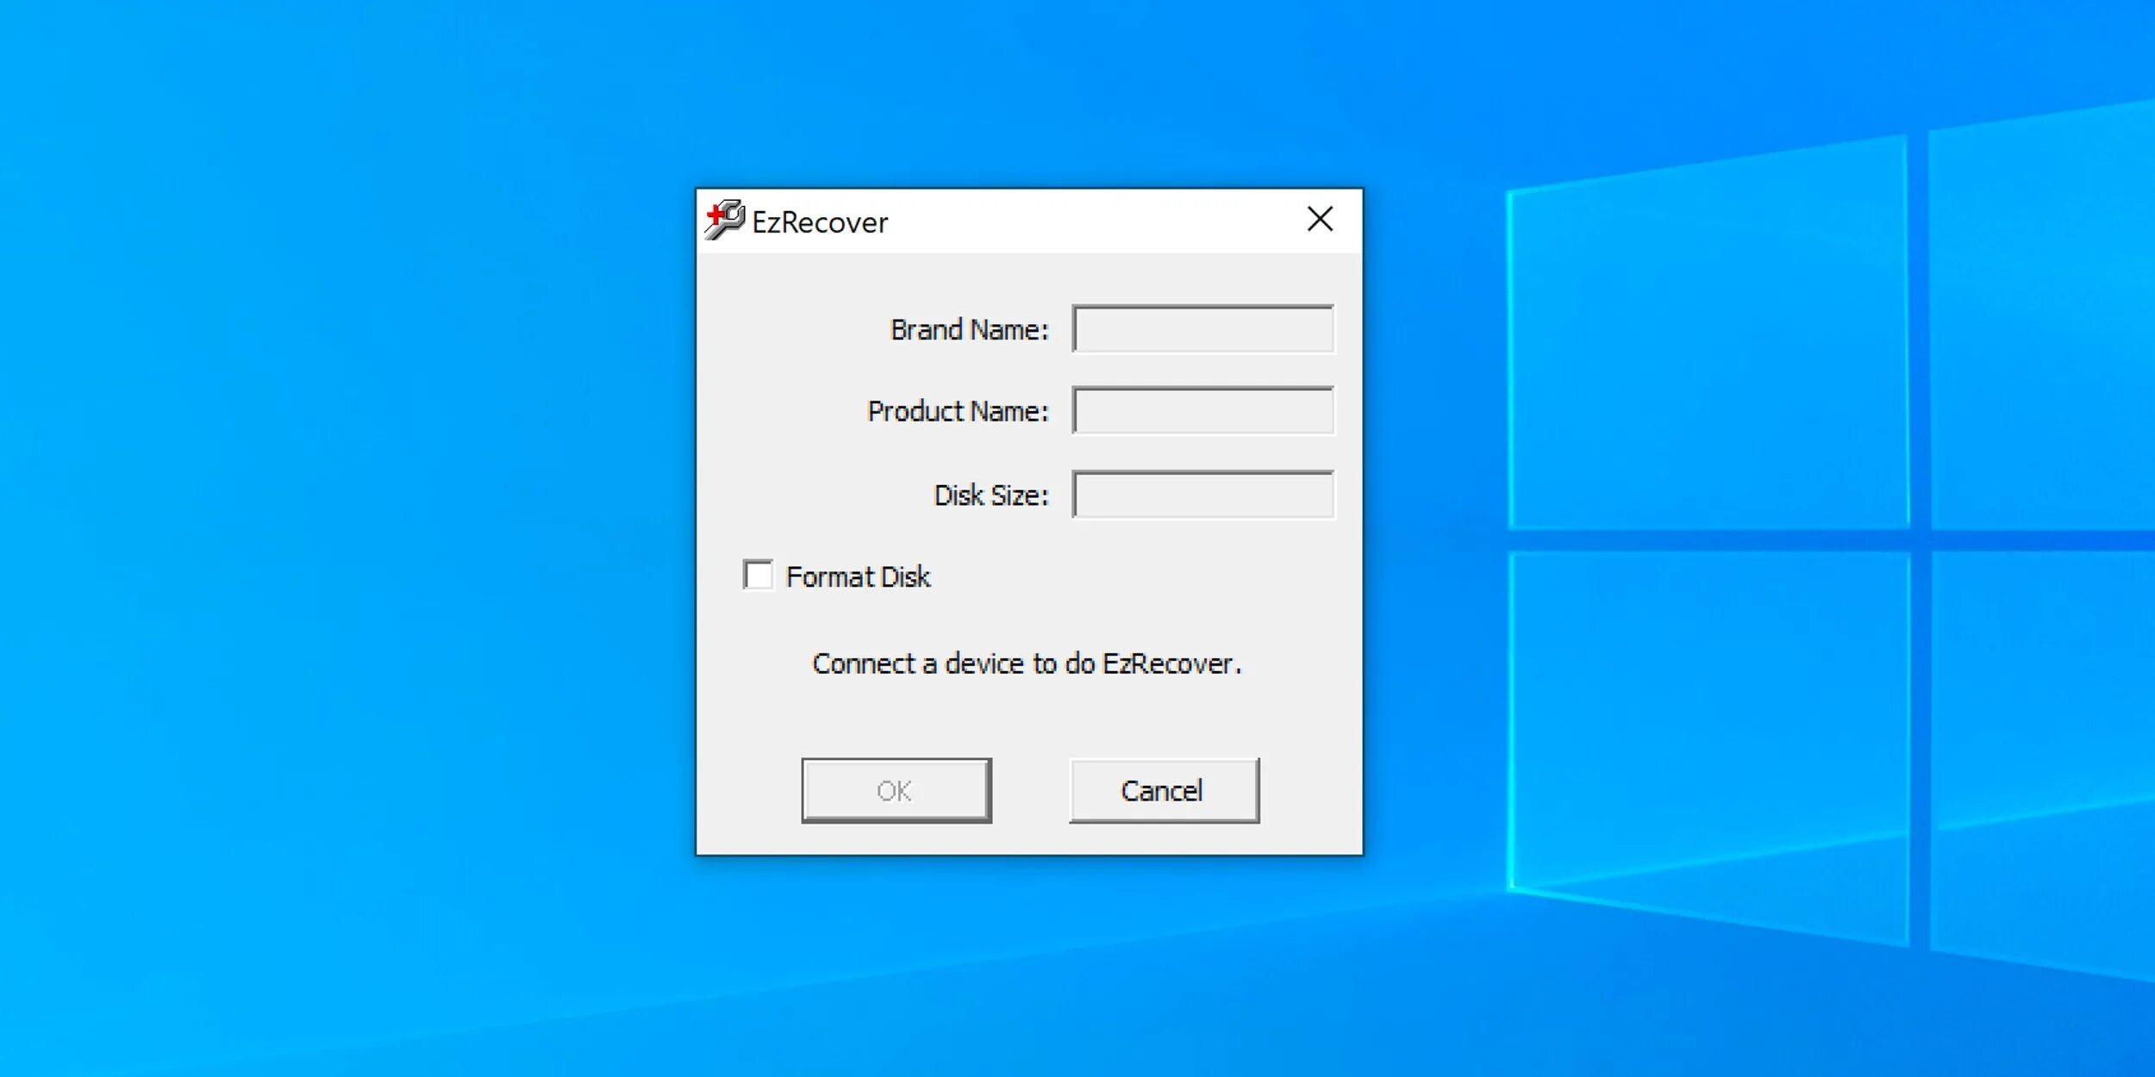
Task: Focus the Product Name text box
Action: (1202, 411)
